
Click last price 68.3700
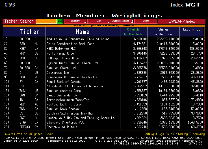click(x=197, y=127)
